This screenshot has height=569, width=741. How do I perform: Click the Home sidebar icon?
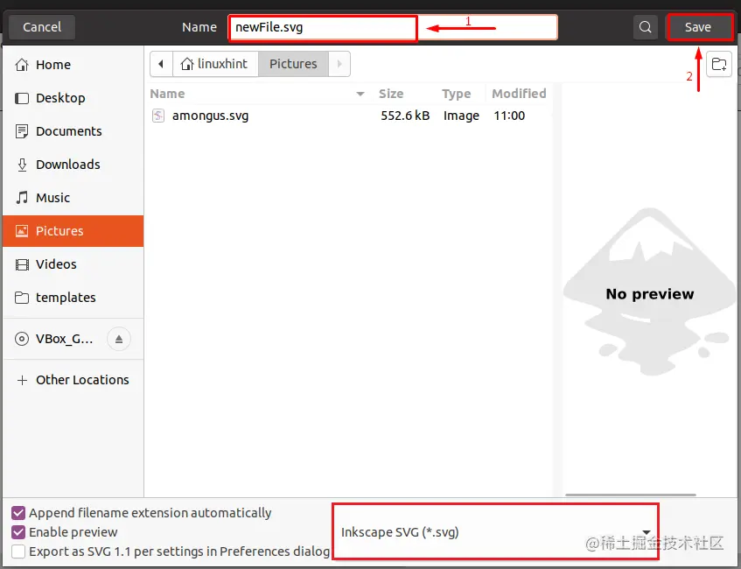pos(22,65)
